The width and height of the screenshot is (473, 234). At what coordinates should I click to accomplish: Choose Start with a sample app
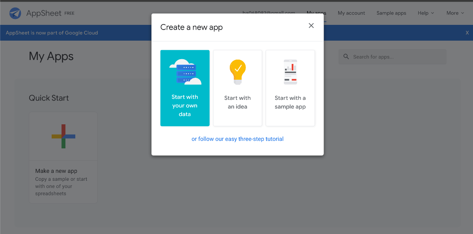290,88
